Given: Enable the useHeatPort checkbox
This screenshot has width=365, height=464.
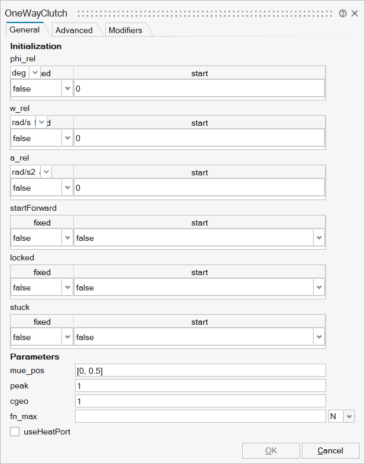Looking at the screenshot, I should [x=15, y=432].
